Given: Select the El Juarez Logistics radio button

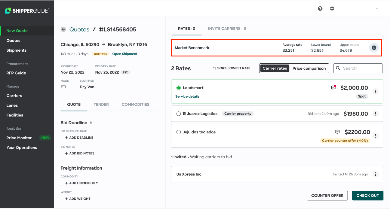Looking at the screenshot, I should 179,114.
